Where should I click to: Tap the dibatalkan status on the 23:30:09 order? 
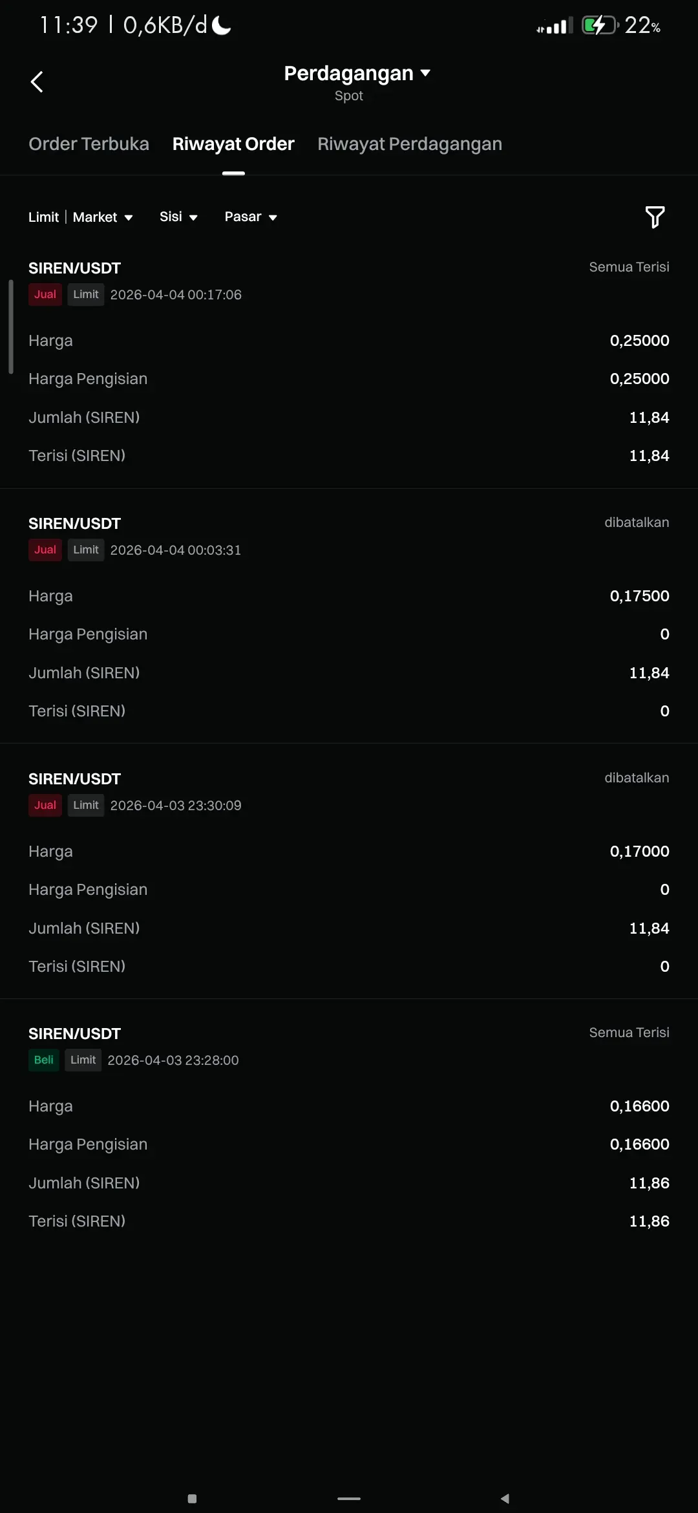[x=637, y=778]
